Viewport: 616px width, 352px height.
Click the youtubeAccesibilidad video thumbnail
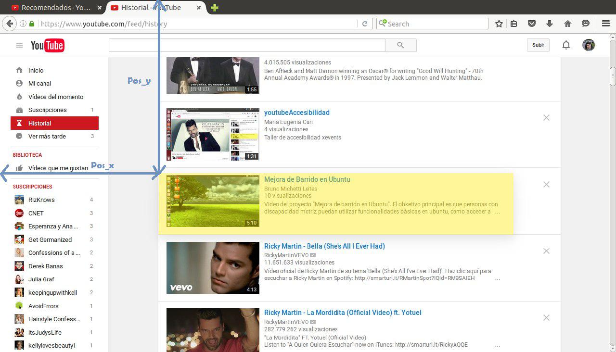click(x=213, y=134)
